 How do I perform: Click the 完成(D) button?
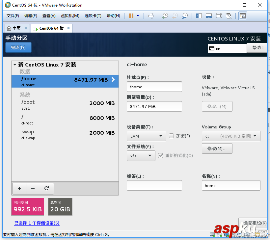pos(18,47)
